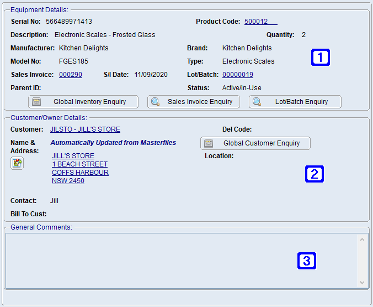Click the S/I Date value 11/09/2020

pyautogui.click(x=151, y=75)
